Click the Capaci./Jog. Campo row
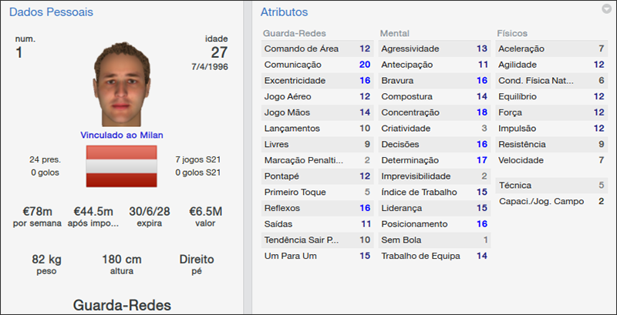Viewport: 617px width, 315px height. (551, 201)
